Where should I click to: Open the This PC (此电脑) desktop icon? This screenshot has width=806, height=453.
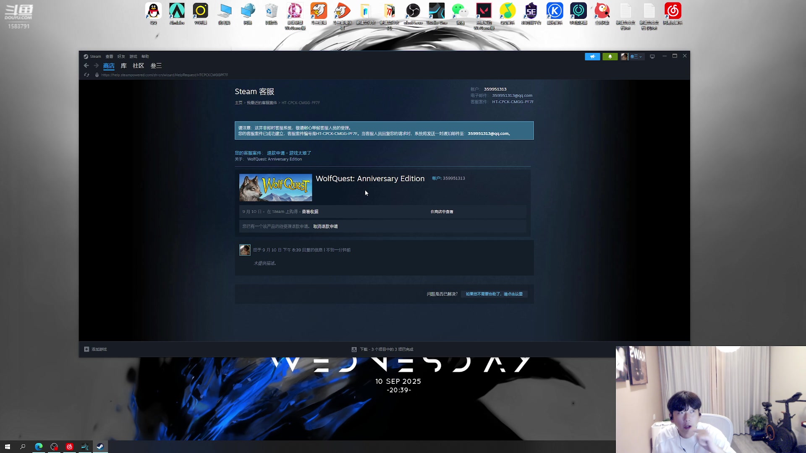[224, 13]
